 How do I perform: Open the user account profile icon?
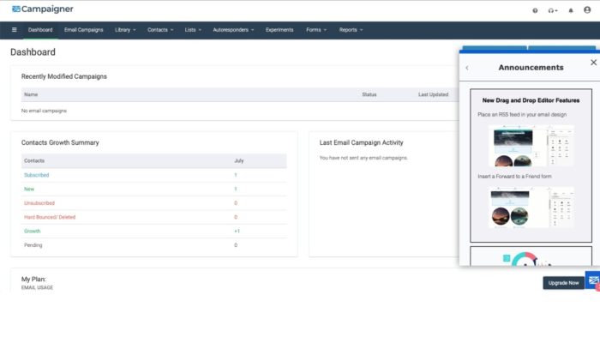click(x=587, y=10)
